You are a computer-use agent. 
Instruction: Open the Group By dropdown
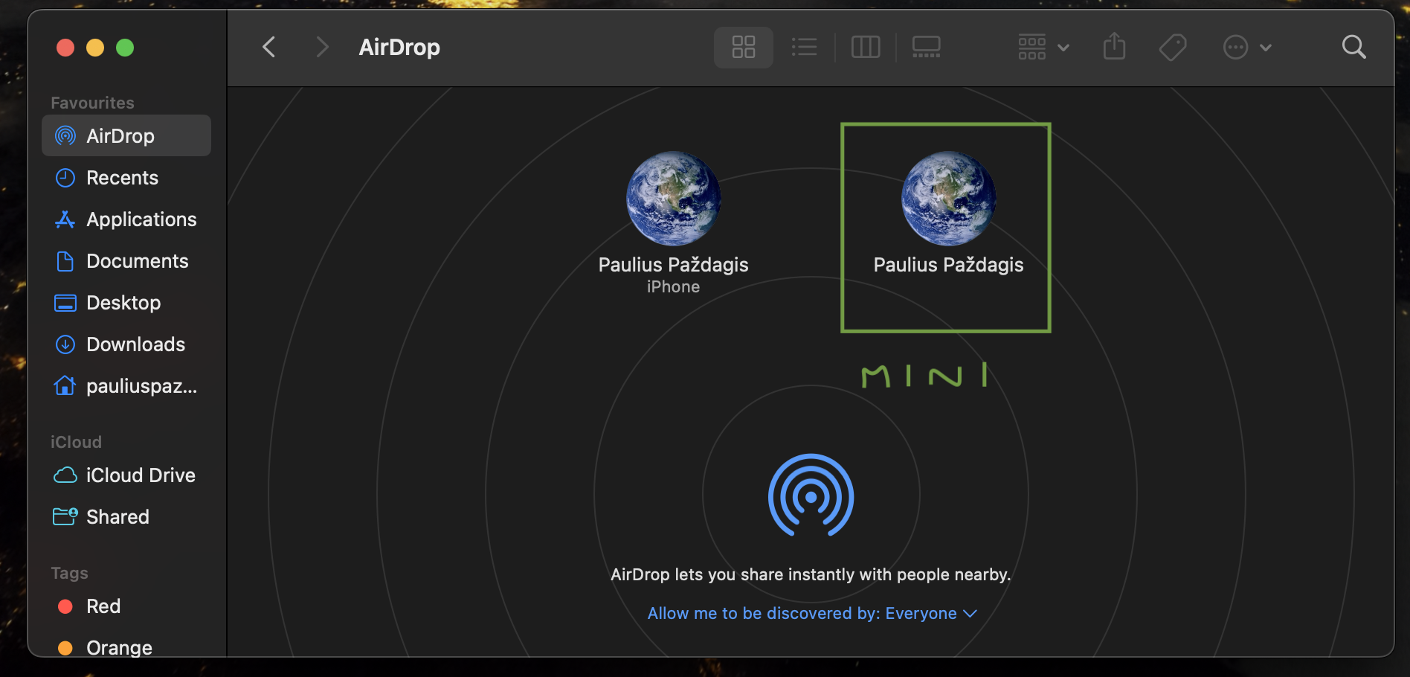tap(1043, 48)
